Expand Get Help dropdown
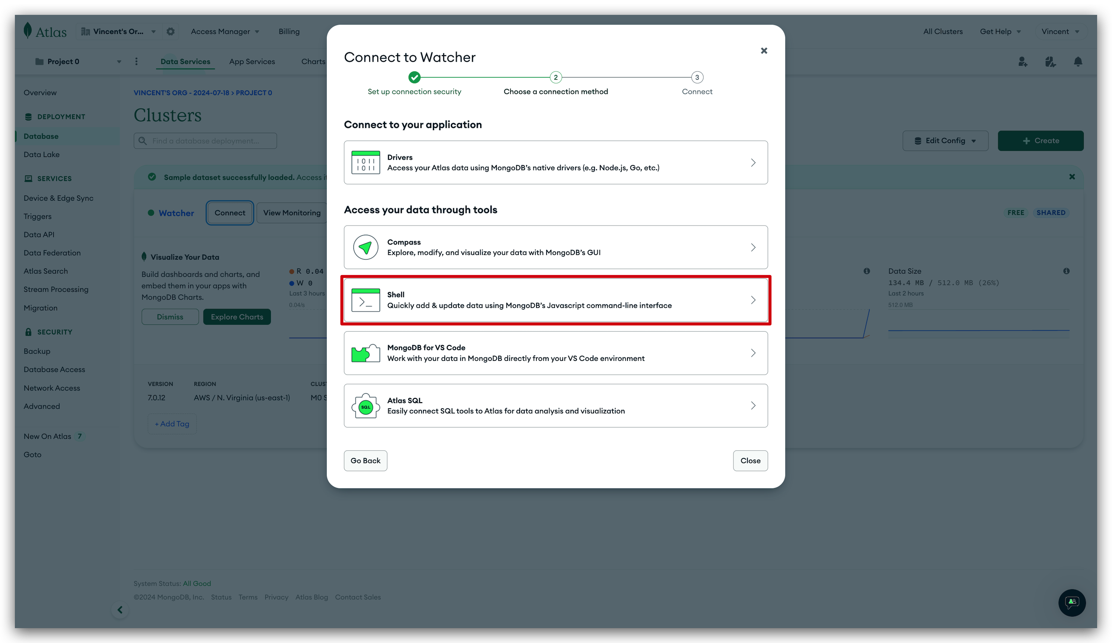This screenshot has height=643, width=1112. (1000, 31)
